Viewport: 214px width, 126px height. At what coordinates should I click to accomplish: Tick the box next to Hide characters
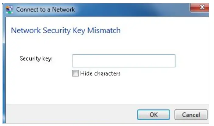point(75,74)
